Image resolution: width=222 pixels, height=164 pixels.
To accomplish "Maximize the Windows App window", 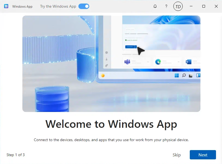I will pos(204,6).
